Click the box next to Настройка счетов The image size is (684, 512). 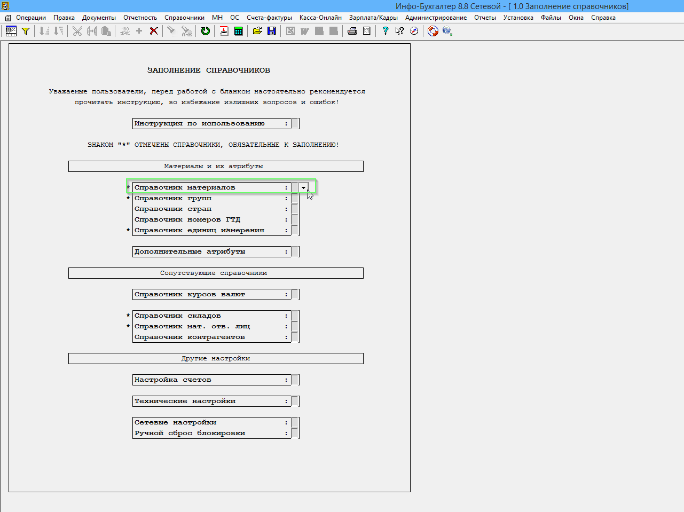(295, 380)
